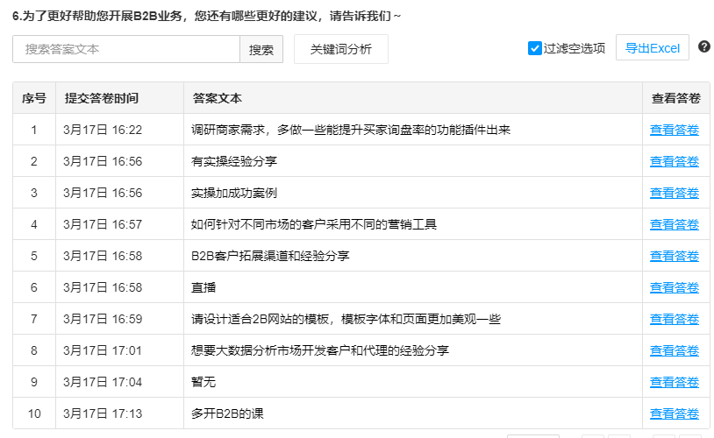This screenshot has width=714, height=438.
Task: Select answer text 多开B2B的课
Action: tap(228, 413)
